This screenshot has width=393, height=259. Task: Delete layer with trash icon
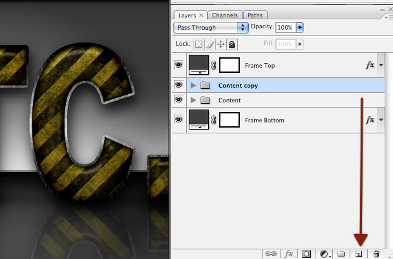point(376,254)
